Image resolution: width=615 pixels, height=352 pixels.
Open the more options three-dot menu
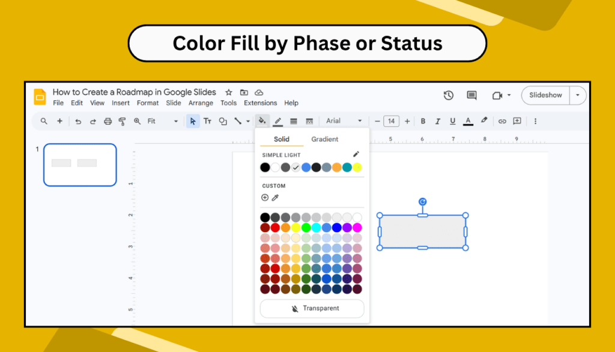(x=535, y=121)
